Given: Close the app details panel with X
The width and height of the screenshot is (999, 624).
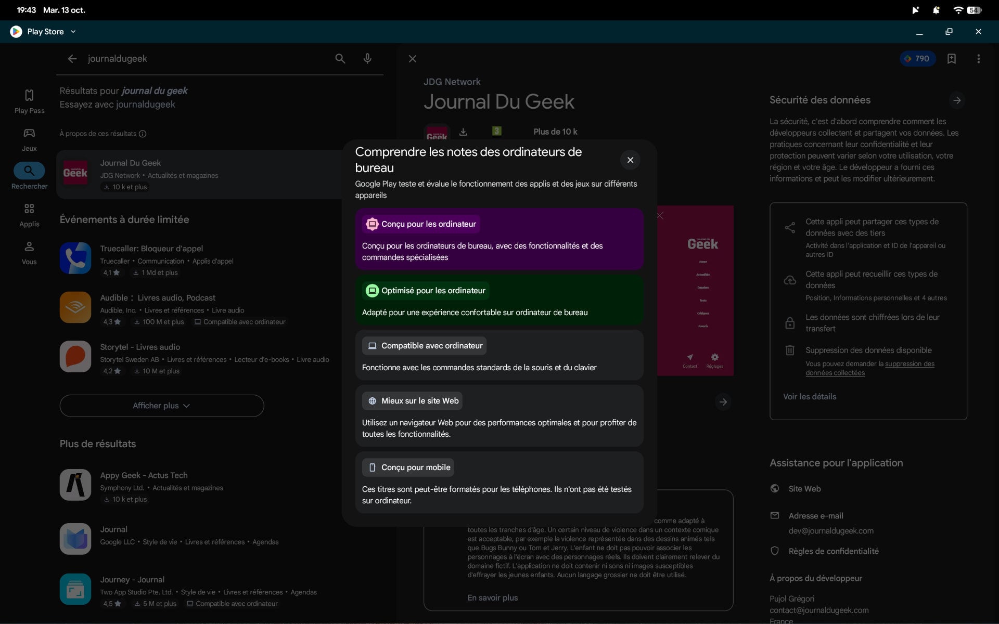Looking at the screenshot, I should tap(413, 59).
